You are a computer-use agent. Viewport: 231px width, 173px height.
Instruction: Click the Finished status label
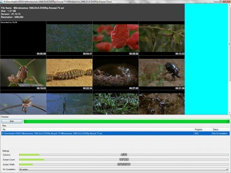(5, 117)
